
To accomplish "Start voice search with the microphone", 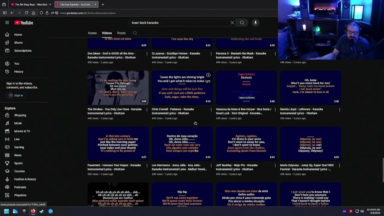I will (x=255, y=22).
